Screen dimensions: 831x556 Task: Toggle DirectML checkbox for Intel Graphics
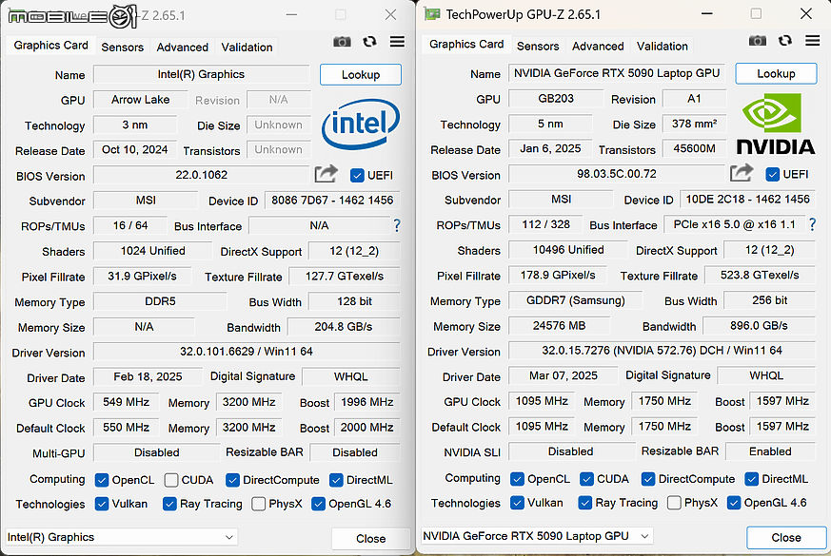336,480
